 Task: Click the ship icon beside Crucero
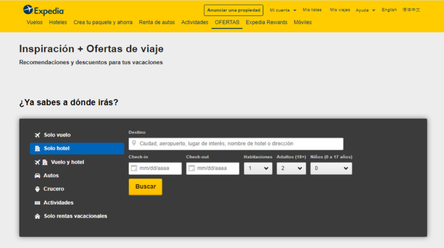[x=37, y=189]
